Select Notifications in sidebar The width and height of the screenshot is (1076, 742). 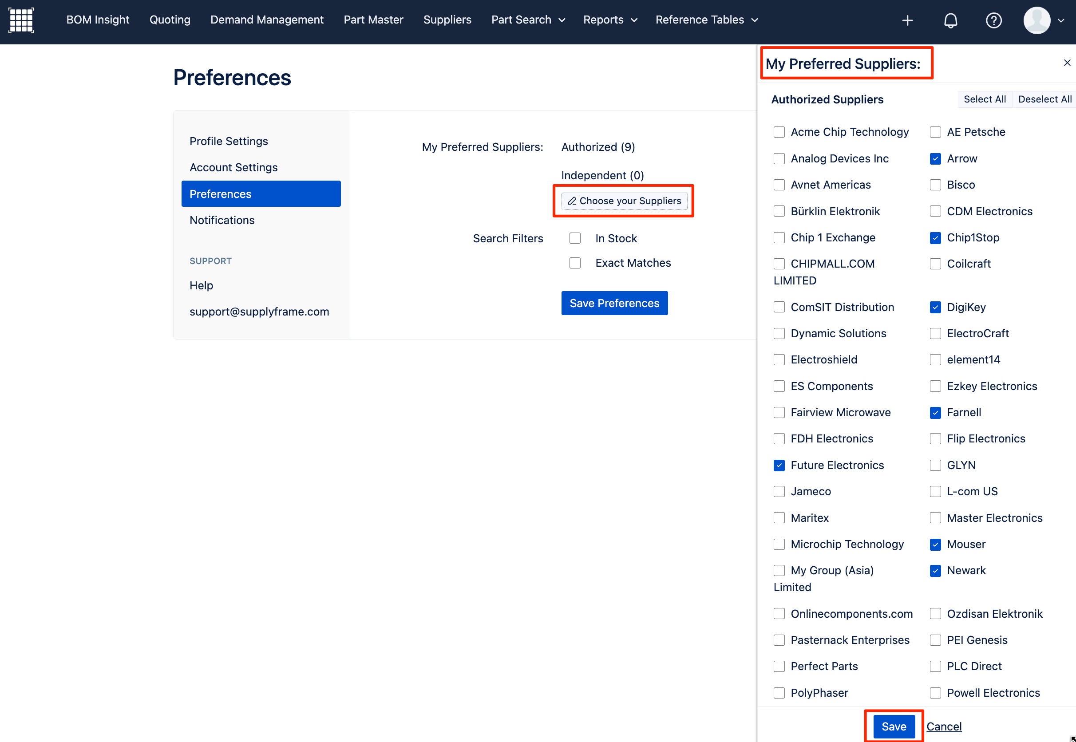point(222,221)
